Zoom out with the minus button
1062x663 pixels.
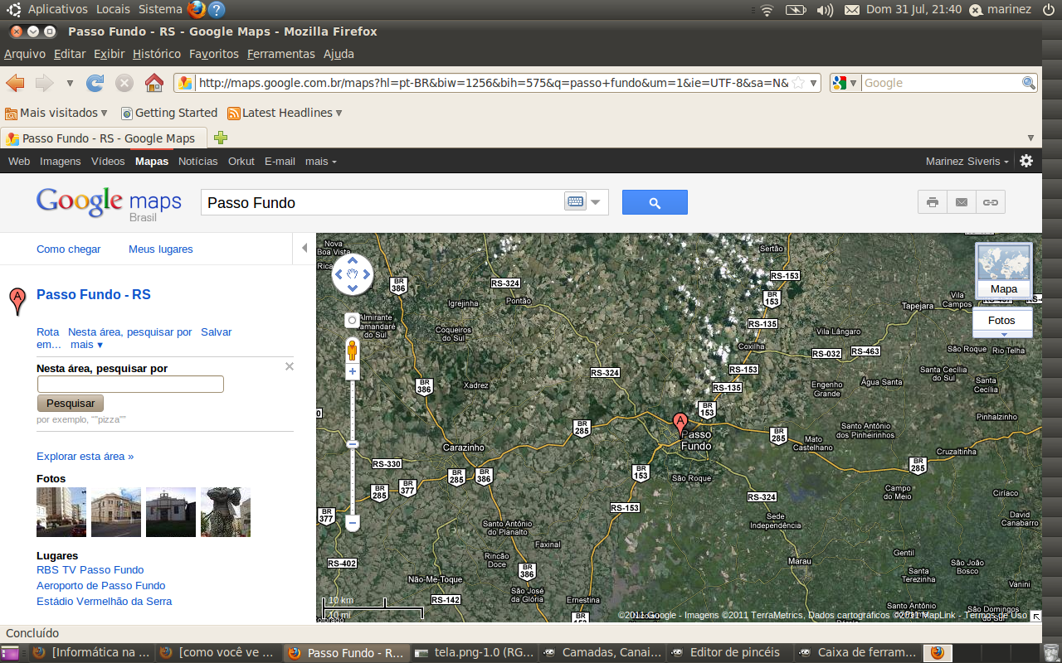(352, 523)
